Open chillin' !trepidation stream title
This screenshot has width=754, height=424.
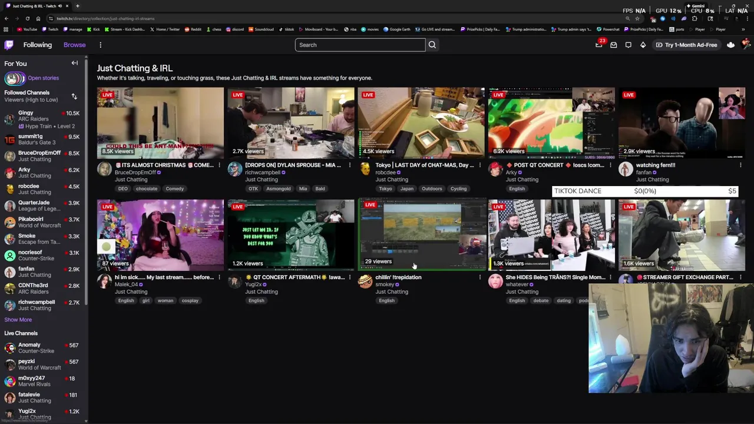click(x=398, y=277)
